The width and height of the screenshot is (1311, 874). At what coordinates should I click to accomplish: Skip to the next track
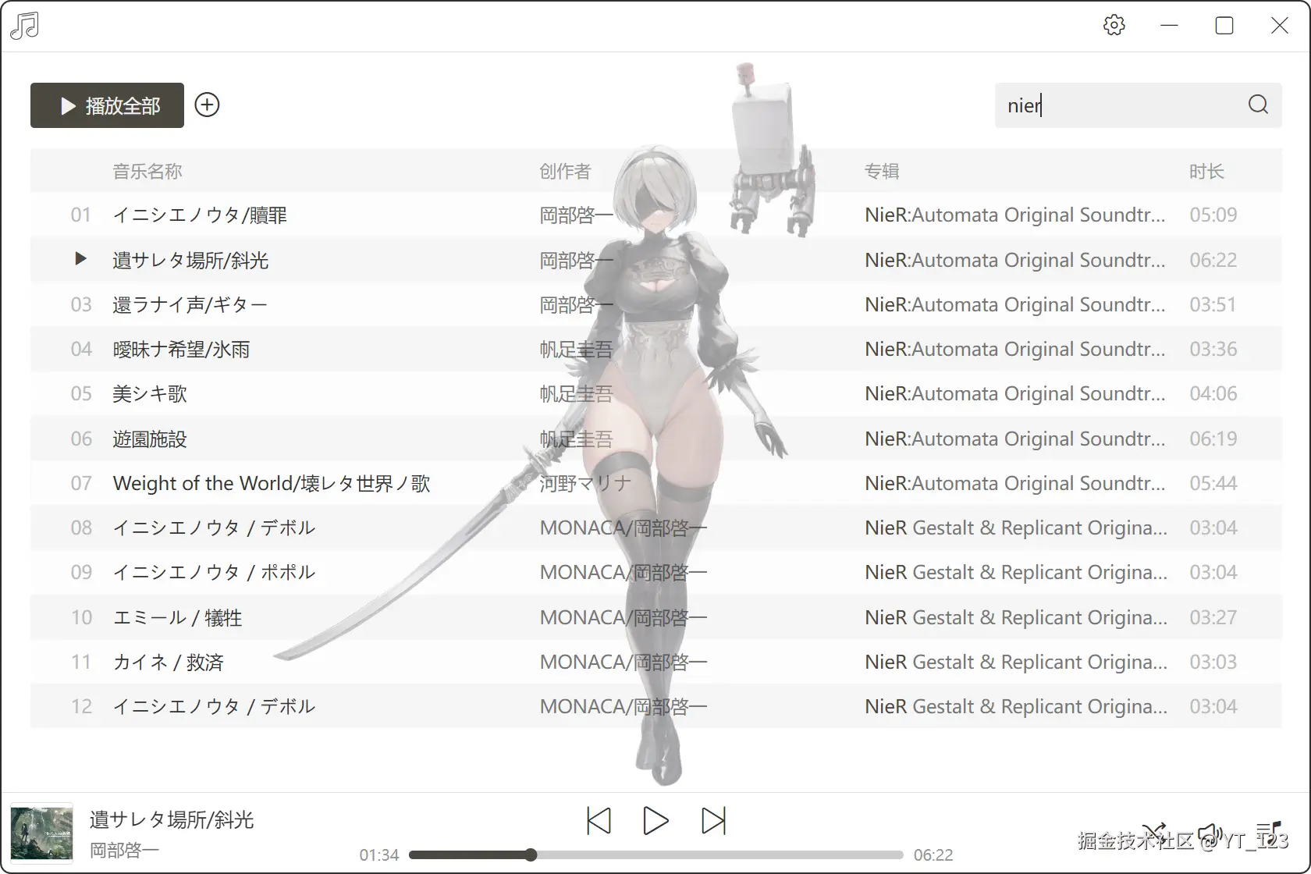point(713,821)
